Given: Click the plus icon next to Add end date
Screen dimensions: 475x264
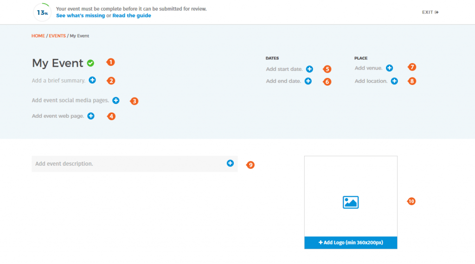Looking at the screenshot, I should tap(308, 81).
